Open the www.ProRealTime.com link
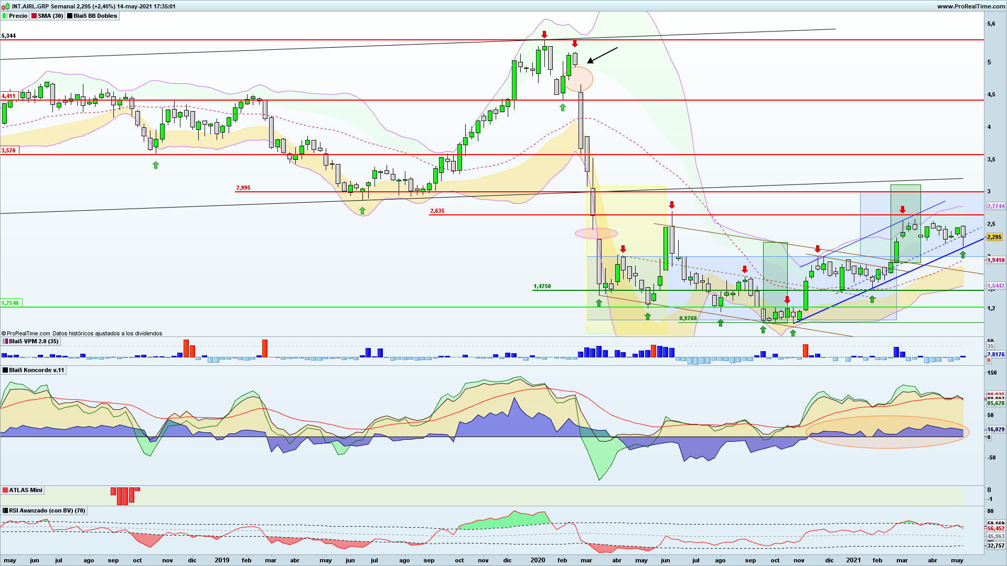1007x566 pixels. (971, 6)
